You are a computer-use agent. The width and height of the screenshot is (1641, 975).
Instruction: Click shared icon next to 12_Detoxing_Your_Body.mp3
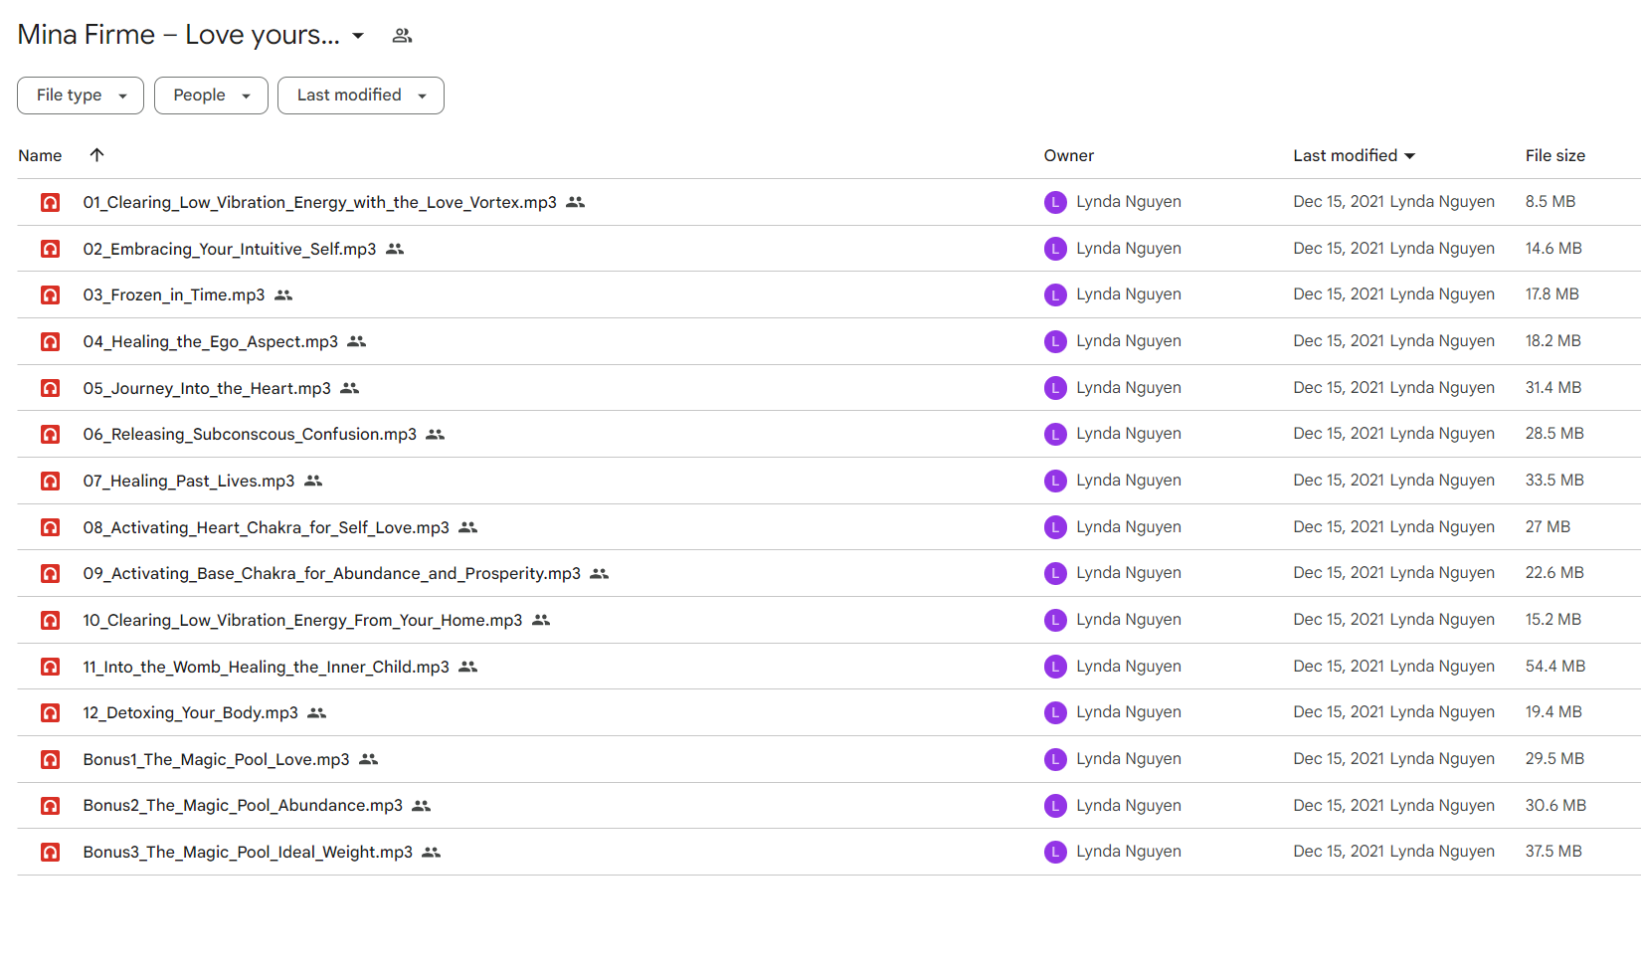pos(317,712)
